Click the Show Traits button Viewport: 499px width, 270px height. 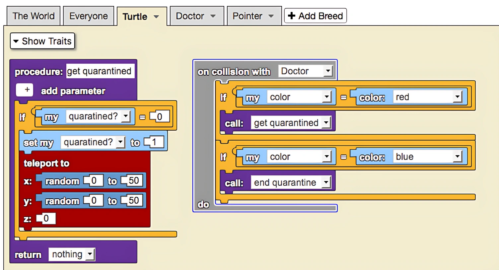42,41
